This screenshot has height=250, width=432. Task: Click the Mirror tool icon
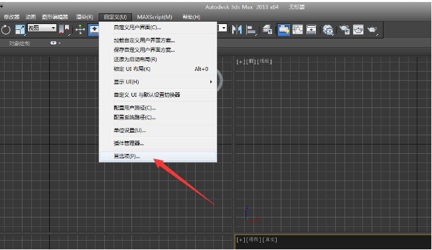tap(237, 29)
